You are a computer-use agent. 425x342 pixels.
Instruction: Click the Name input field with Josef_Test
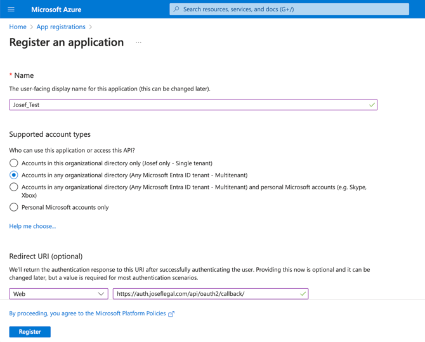[x=190, y=104]
